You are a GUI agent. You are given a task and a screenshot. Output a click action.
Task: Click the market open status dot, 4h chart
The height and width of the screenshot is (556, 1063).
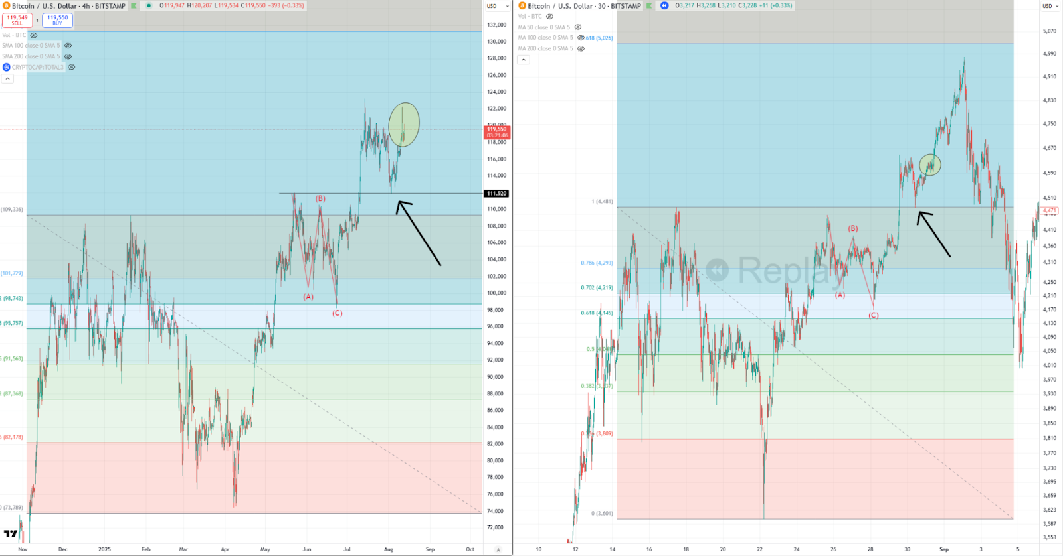point(149,6)
